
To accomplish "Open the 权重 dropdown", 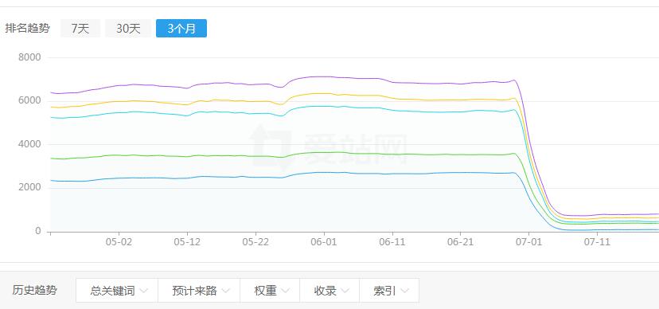I will (270, 290).
